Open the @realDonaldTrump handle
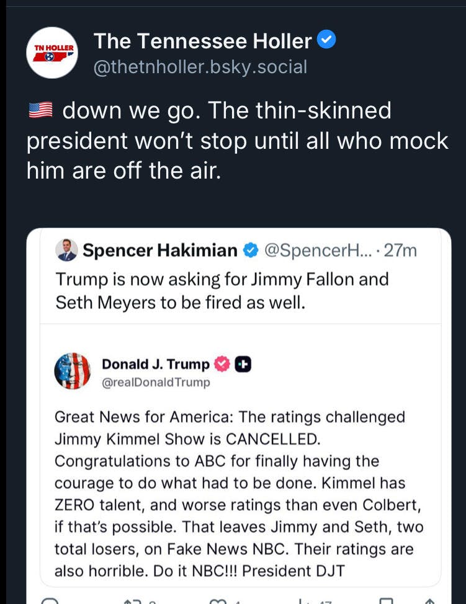This screenshot has width=466, height=604. point(156,382)
